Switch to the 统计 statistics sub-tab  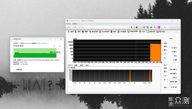(87, 65)
